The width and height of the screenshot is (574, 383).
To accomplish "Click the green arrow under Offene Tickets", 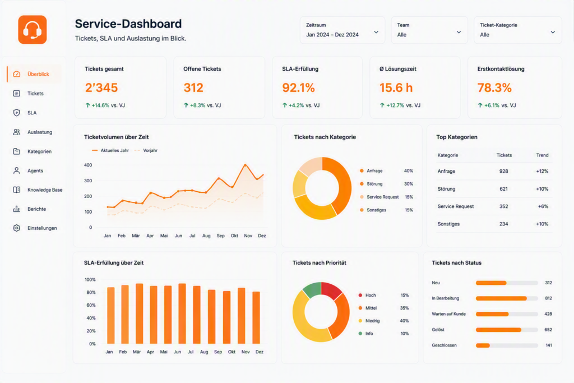I will (186, 105).
